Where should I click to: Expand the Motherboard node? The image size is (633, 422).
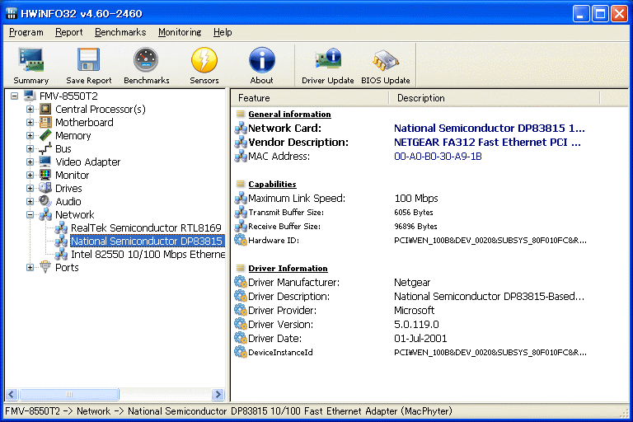[30, 122]
